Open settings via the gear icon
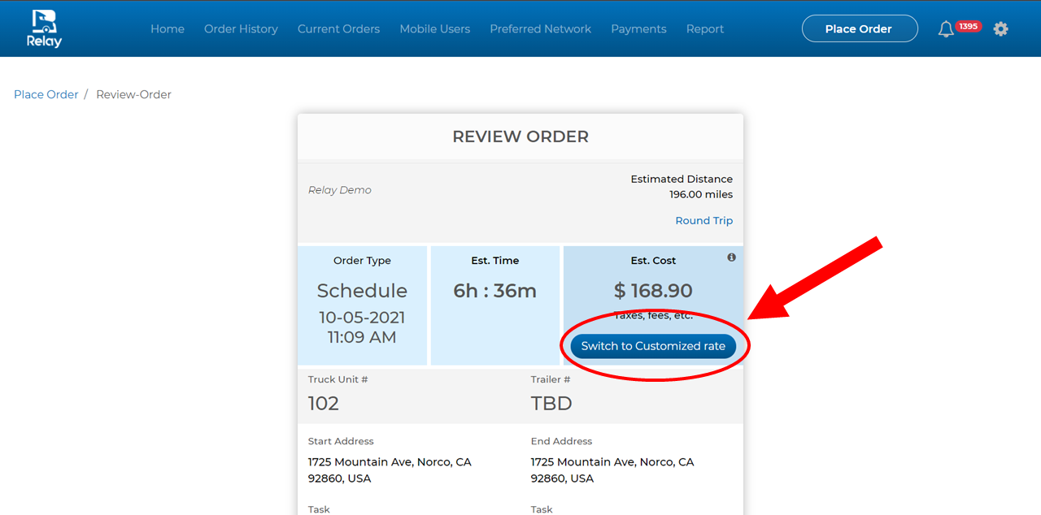The height and width of the screenshot is (515, 1041). click(x=1000, y=29)
